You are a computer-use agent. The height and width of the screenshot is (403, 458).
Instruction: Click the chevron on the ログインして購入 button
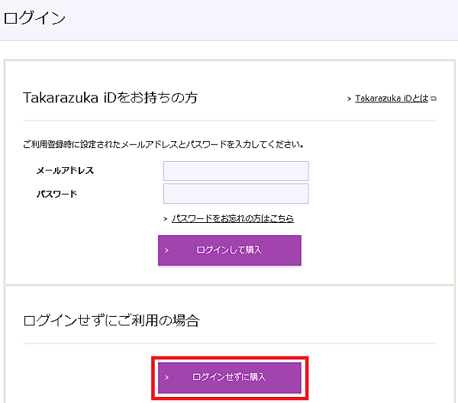(x=166, y=250)
